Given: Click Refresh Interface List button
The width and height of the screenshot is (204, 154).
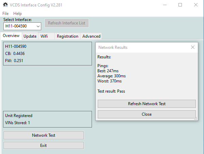Looking at the screenshot, I should click(x=67, y=23).
